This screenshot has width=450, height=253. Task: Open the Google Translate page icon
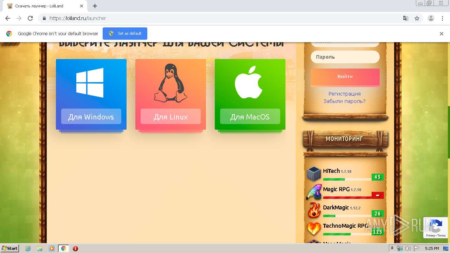point(405,18)
